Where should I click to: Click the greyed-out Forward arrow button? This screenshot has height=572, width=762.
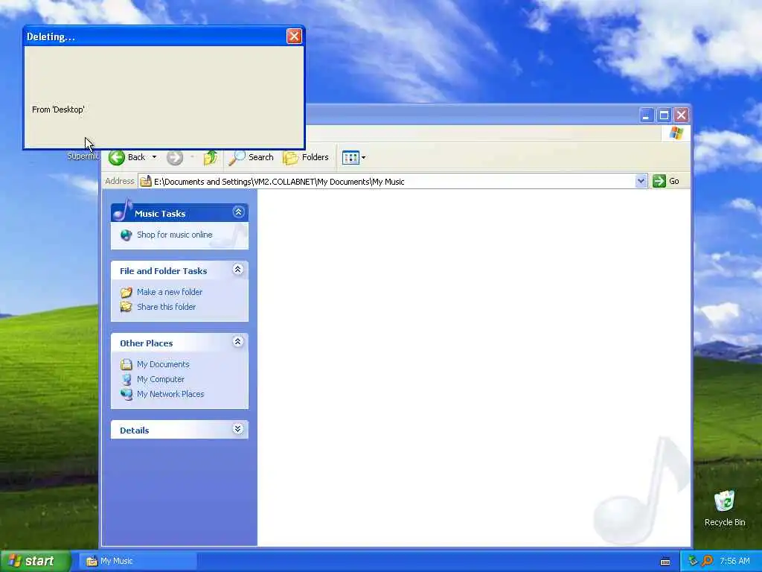(175, 158)
